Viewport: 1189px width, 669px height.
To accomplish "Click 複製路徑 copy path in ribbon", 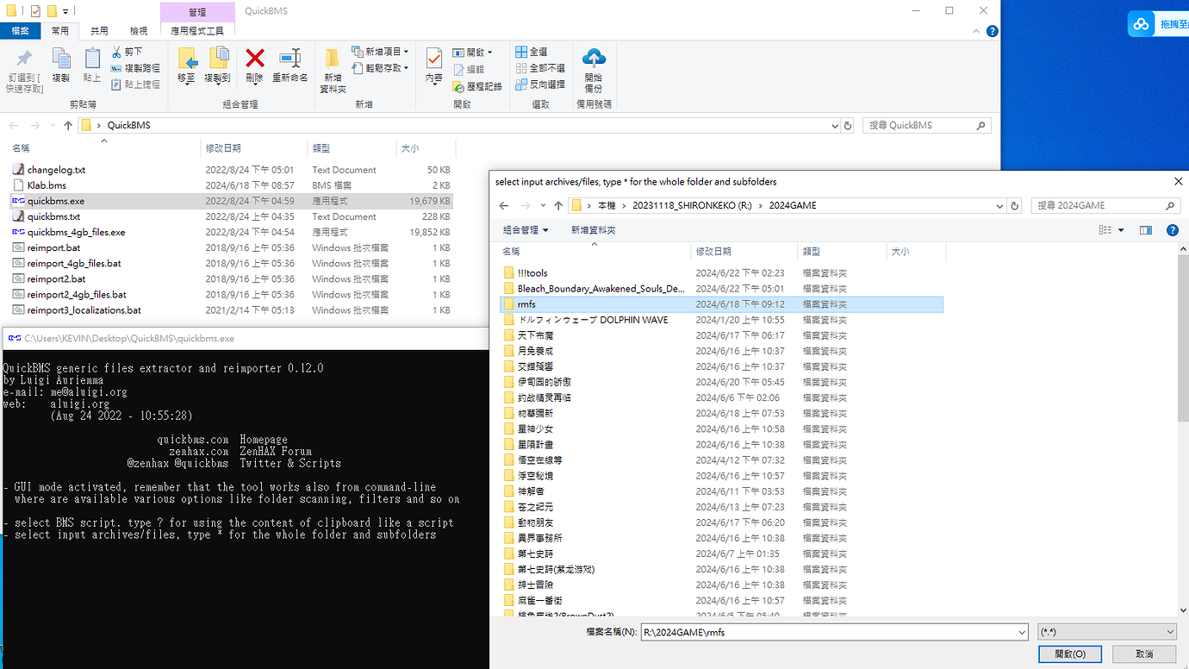I will click(135, 68).
